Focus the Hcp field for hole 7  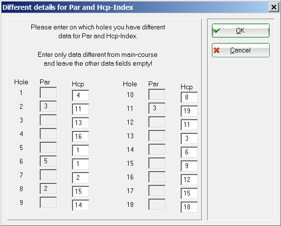pos(81,178)
